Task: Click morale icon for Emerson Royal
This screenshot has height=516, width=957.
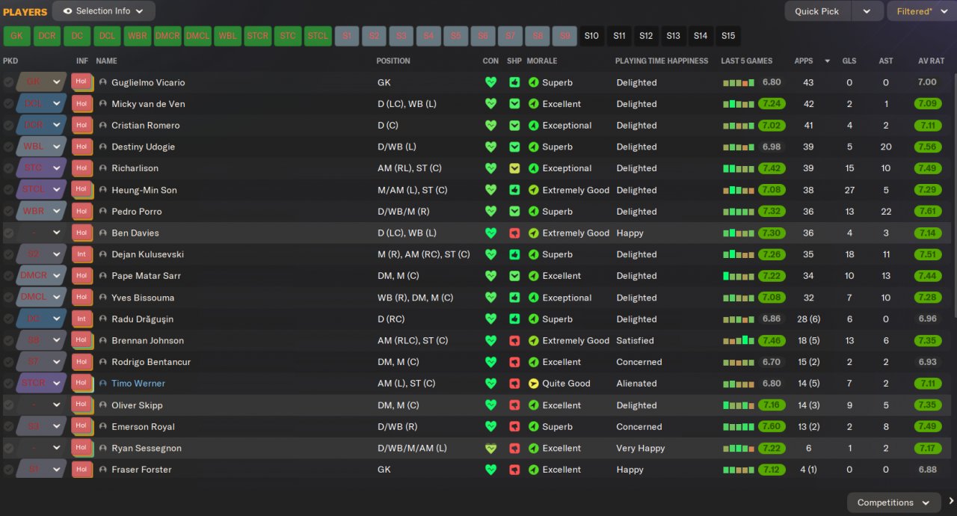Action: tap(533, 427)
